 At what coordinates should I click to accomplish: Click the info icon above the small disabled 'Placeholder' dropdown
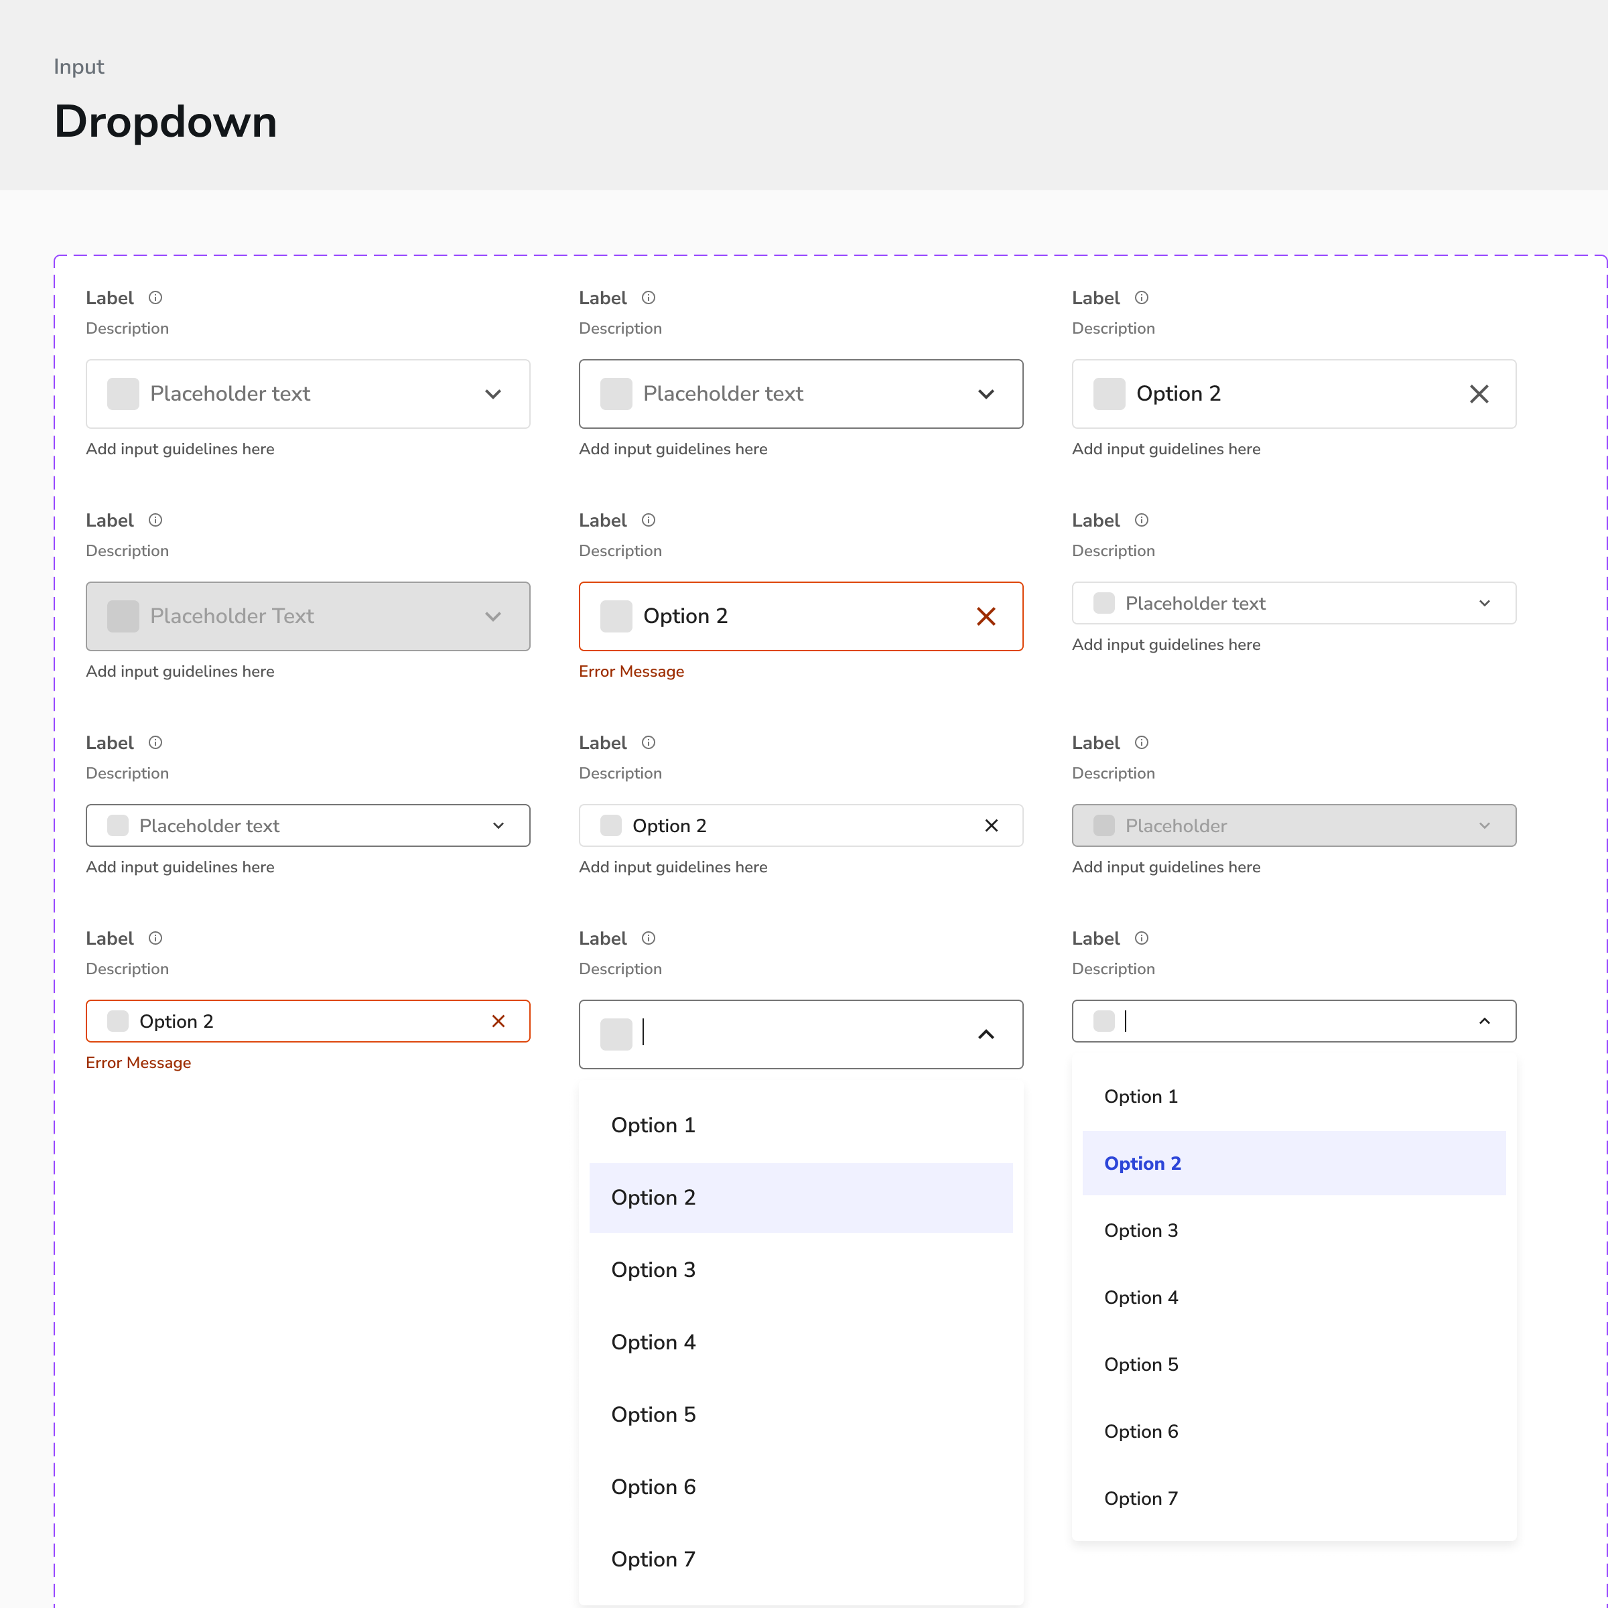(x=1142, y=742)
